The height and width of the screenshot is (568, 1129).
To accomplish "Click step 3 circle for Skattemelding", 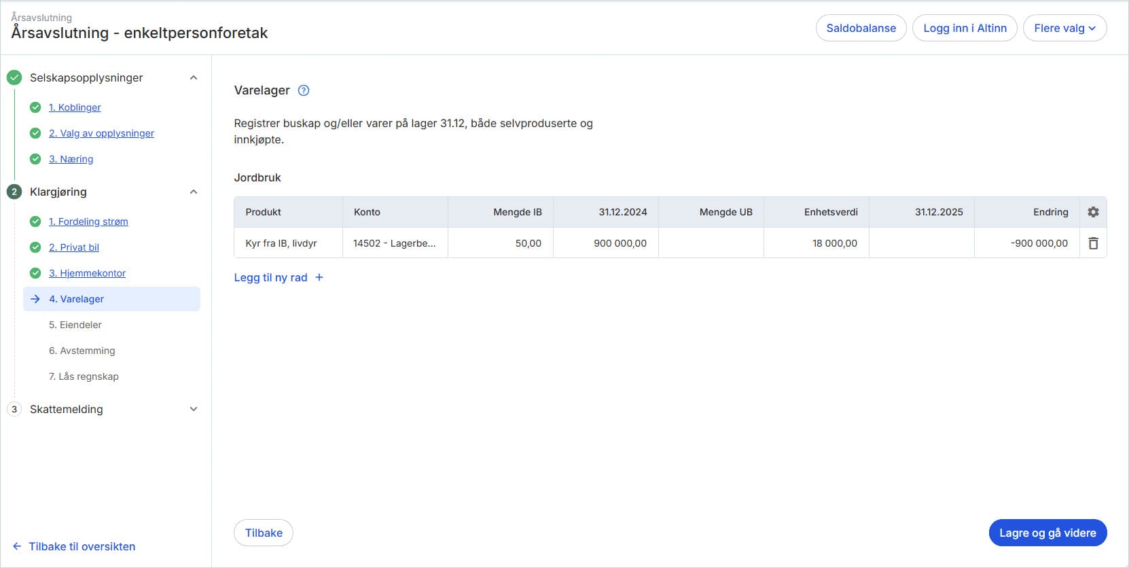I will click(x=14, y=409).
